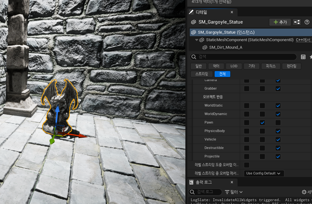Click the SM_Gargoyle_Statue actor name title

tap(221, 22)
